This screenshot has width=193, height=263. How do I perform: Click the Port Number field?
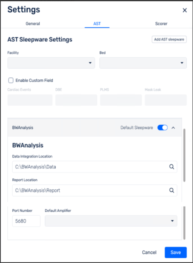26,221
